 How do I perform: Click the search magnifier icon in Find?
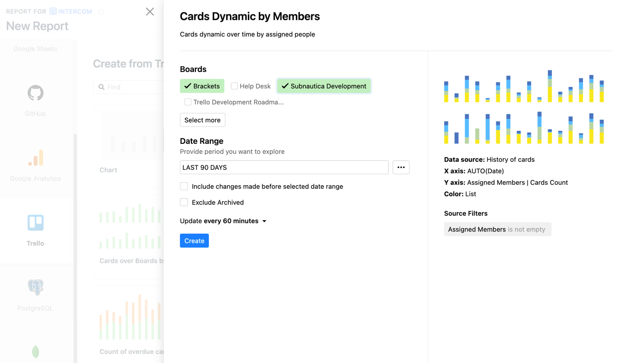pos(101,87)
